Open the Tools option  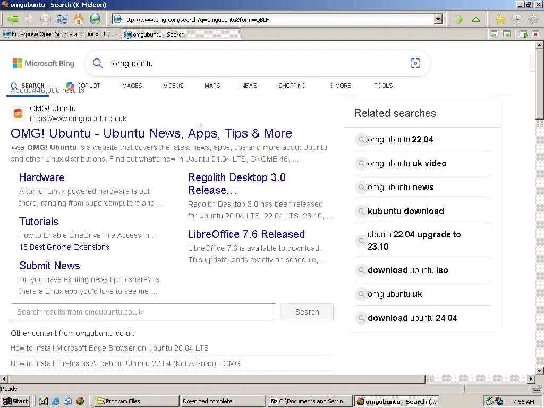pyautogui.click(x=384, y=86)
